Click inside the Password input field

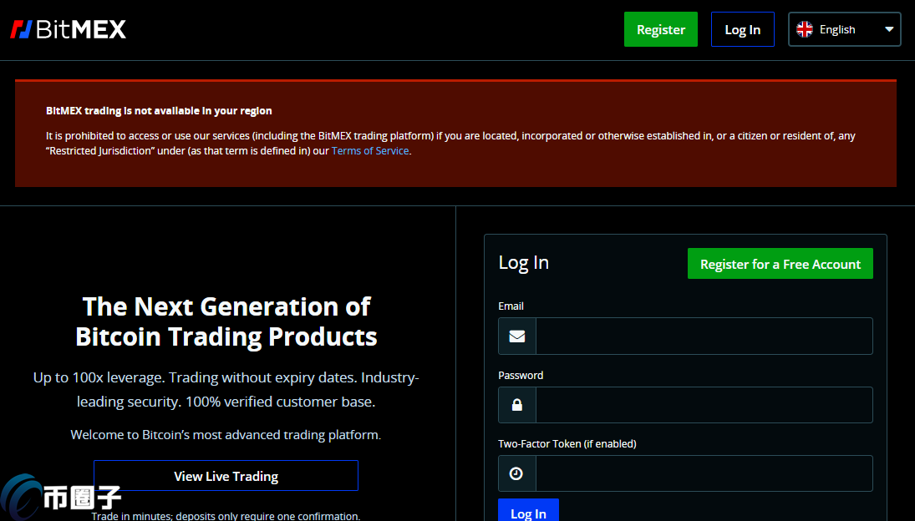[x=704, y=405]
